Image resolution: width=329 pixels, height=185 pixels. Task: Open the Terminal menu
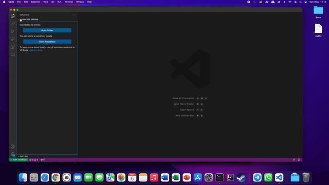[x=68, y=2]
